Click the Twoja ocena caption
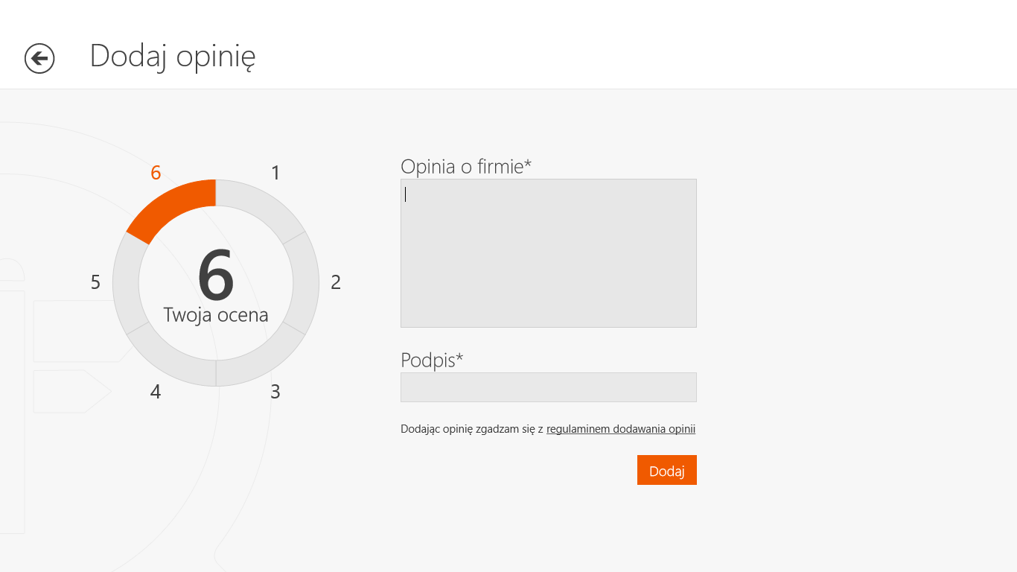 pos(216,315)
